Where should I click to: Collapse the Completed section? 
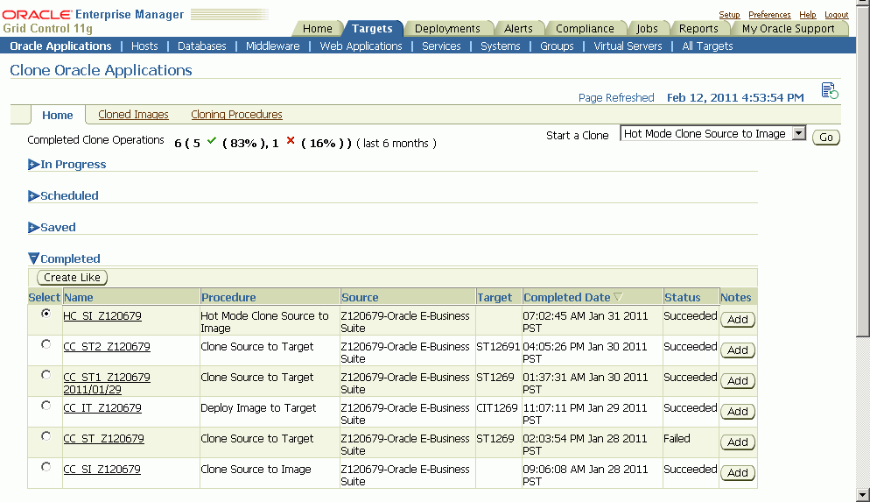tap(34, 258)
